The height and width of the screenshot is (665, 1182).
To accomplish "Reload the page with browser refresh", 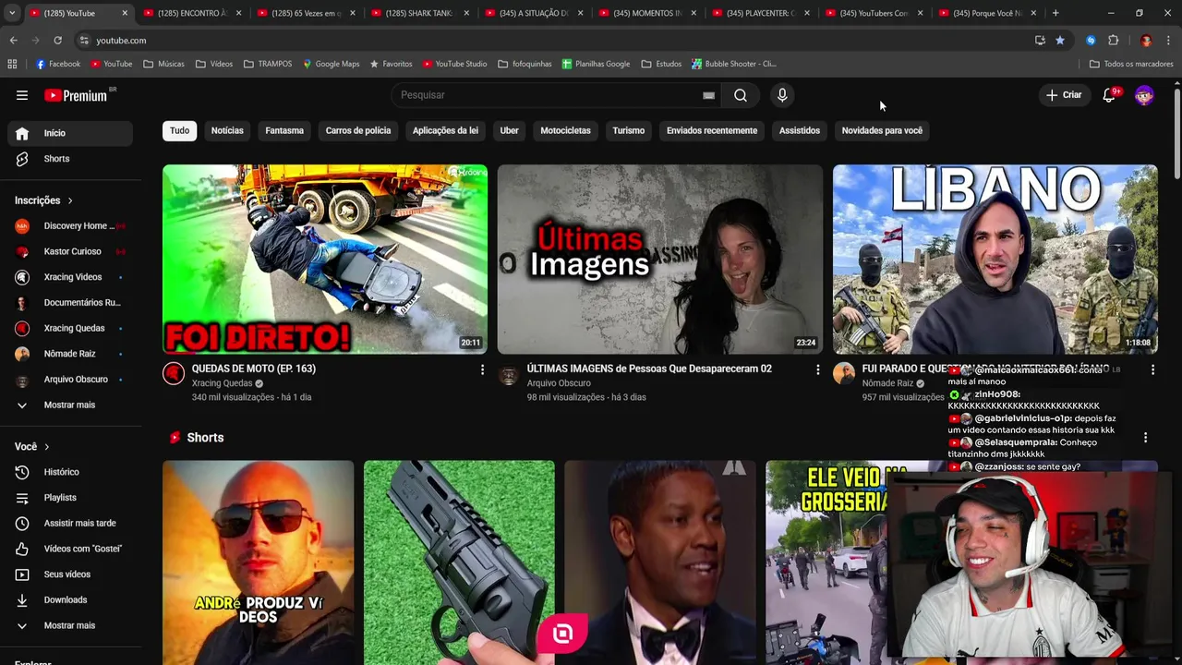I will pyautogui.click(x=57, y=41).
